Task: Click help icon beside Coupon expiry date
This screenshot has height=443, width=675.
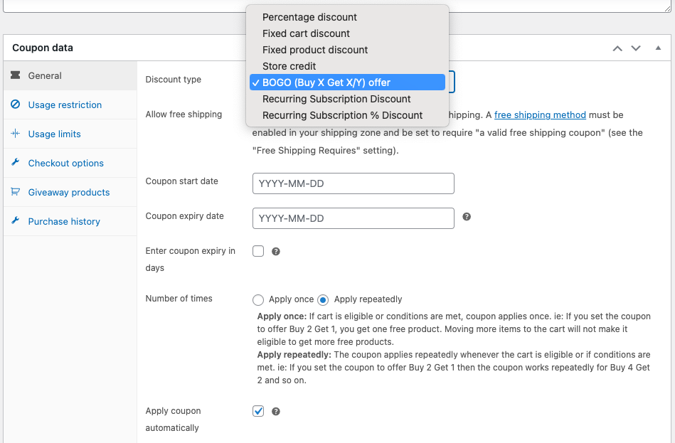Action: [x=467, y=217]
